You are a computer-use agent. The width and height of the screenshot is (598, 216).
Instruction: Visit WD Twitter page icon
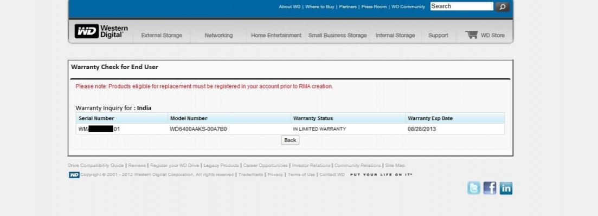[474, 188]
